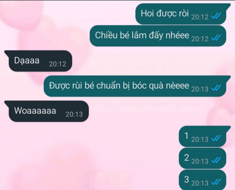This screenshot has width=235, height=190.
Task: Tap the 20:12 timestamp on 'Chiều bé lắm' message
Action: pyautogui.click(x=200, y=39)
